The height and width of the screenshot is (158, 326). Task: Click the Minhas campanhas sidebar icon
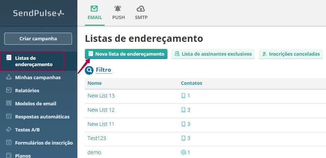(9, 77)
